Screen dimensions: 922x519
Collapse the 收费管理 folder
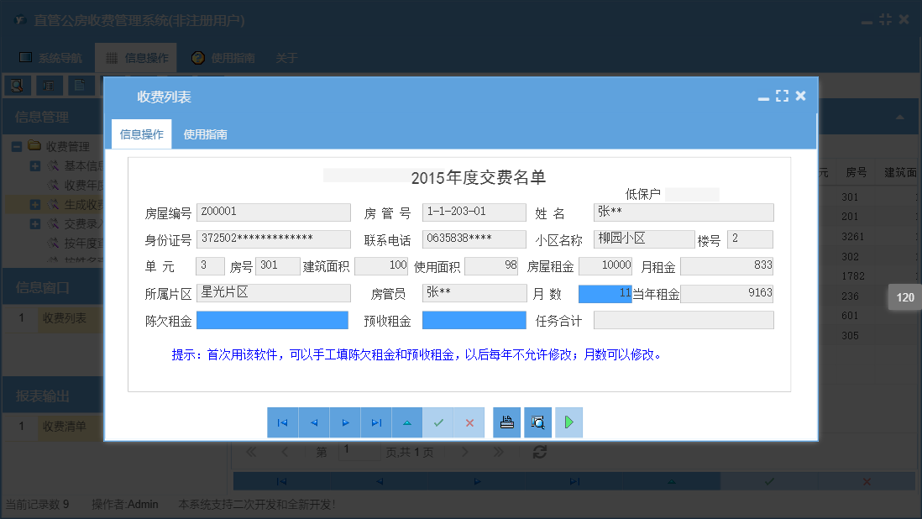pos(17,146)
